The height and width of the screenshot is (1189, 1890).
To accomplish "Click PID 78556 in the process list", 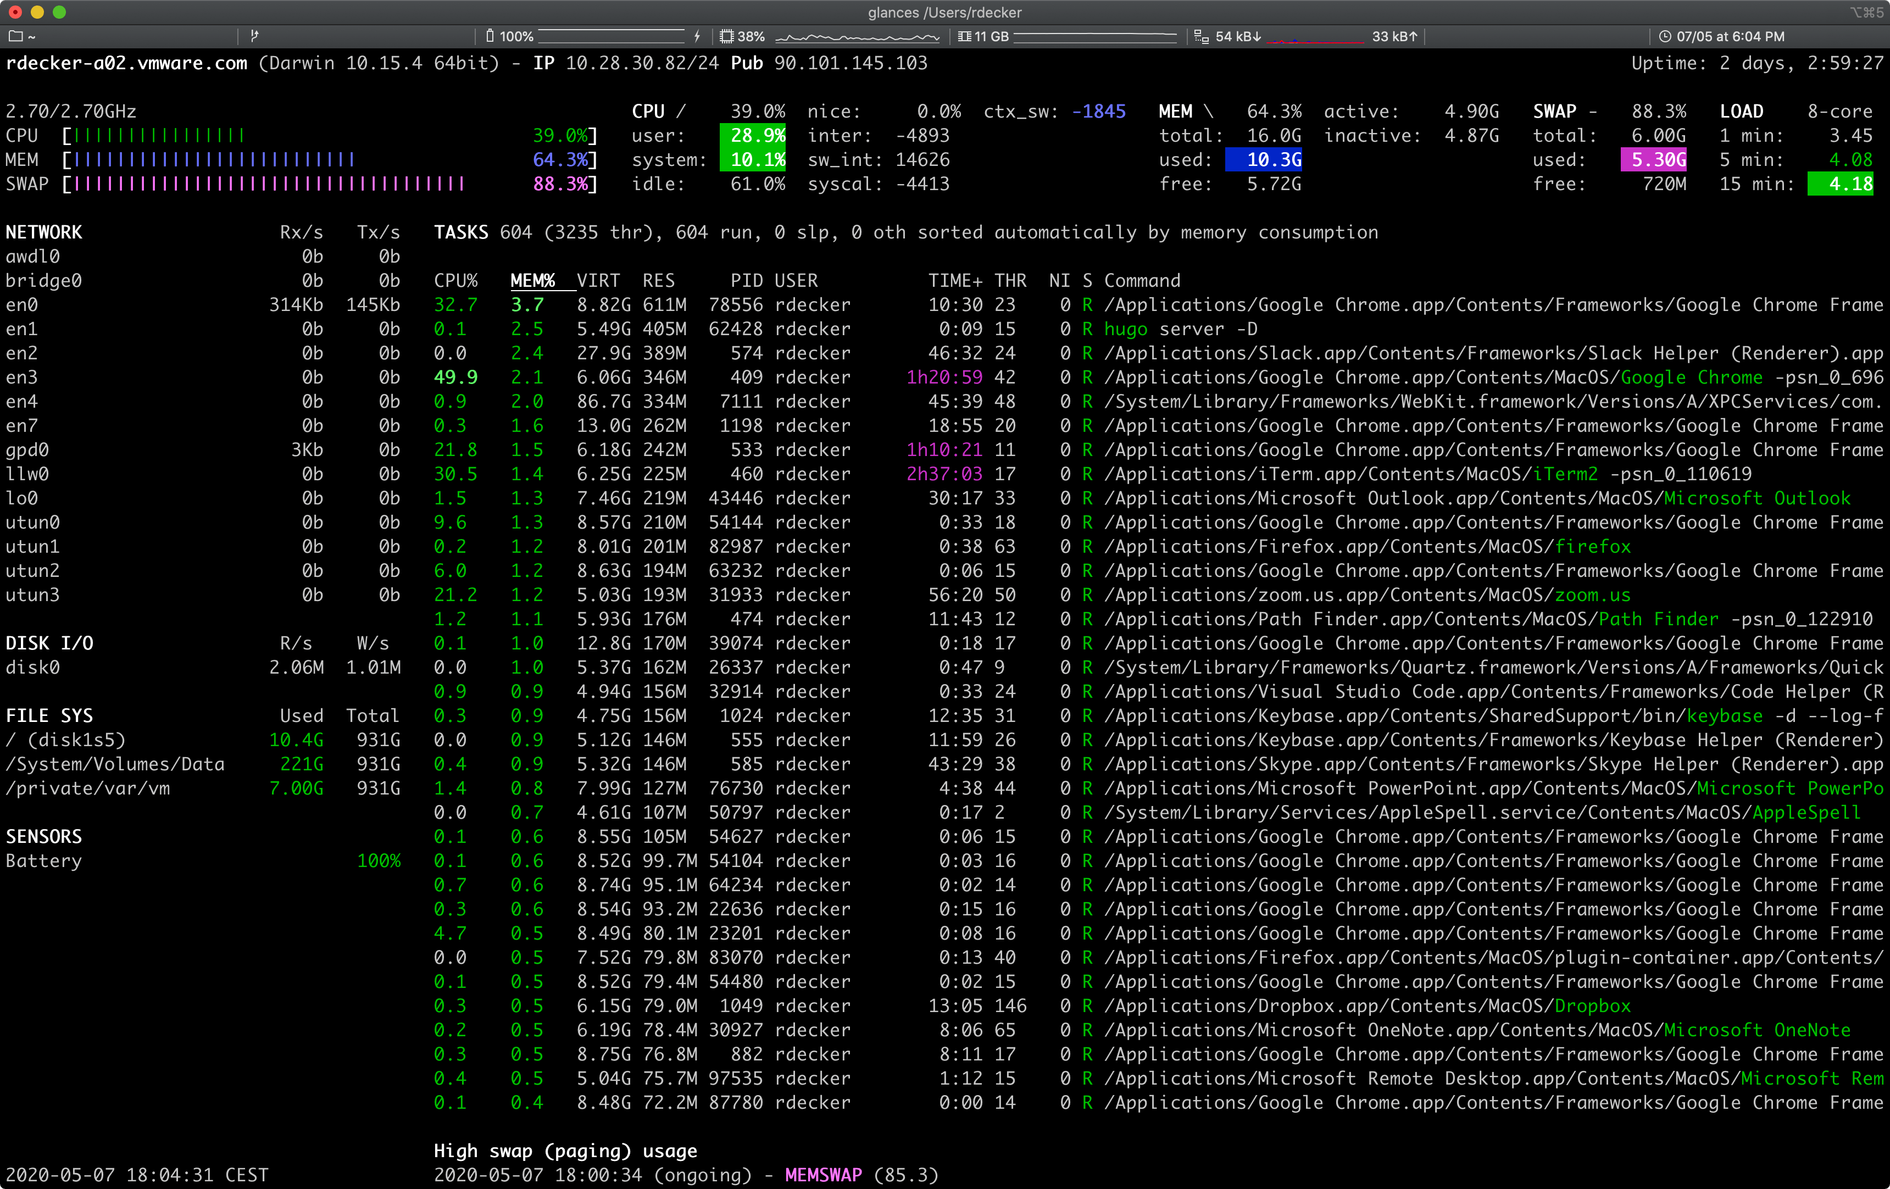I will (x=736, y=305).
